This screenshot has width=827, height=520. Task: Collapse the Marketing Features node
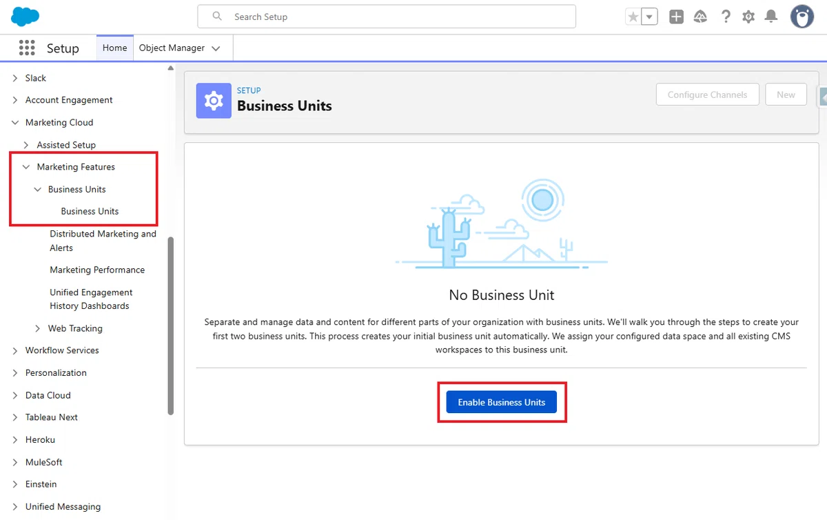tap(26, 167)
